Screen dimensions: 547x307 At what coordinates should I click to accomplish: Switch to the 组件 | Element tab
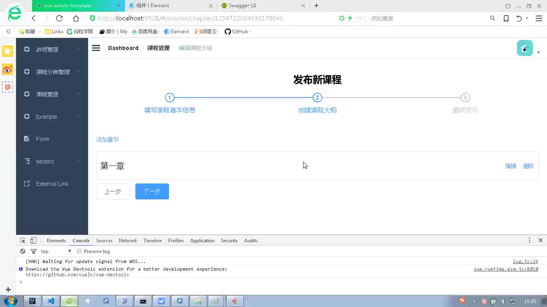click(171, 6)
